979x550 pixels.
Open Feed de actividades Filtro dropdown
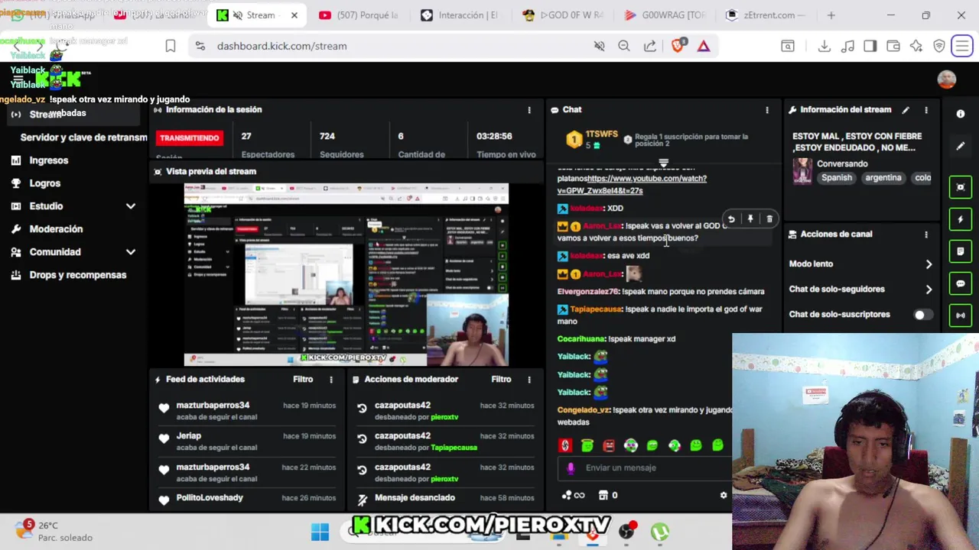tap(303, 380)
